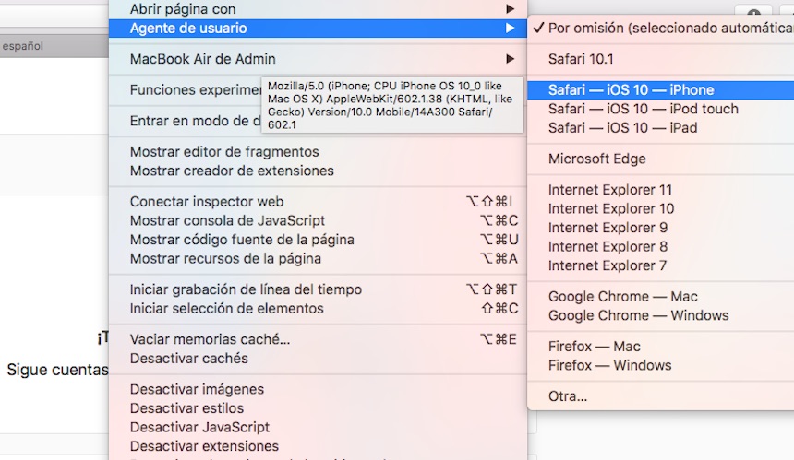Click Otra… to enter custom agent
Viewport: 794px width, 460px height.
pyautogui.click(x=567, y=396)
